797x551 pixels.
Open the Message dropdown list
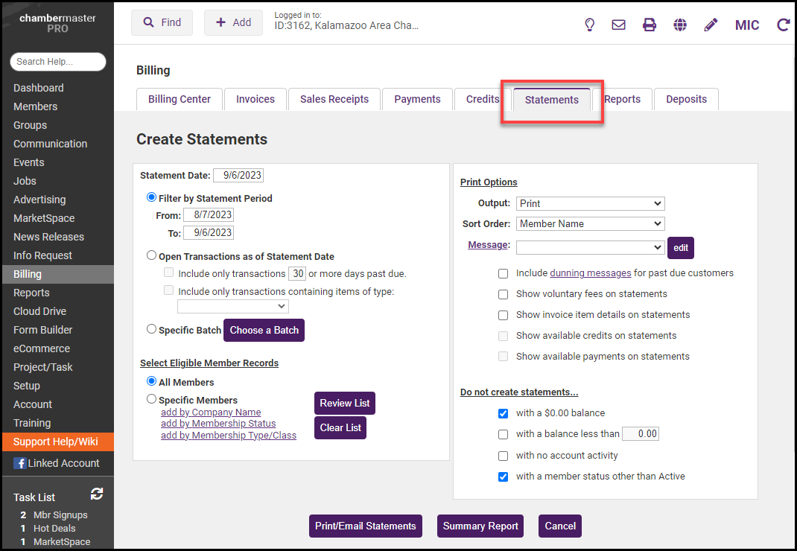pos(590,246)
